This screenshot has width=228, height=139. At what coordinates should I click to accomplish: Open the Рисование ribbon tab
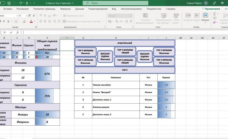coord(22,9)
